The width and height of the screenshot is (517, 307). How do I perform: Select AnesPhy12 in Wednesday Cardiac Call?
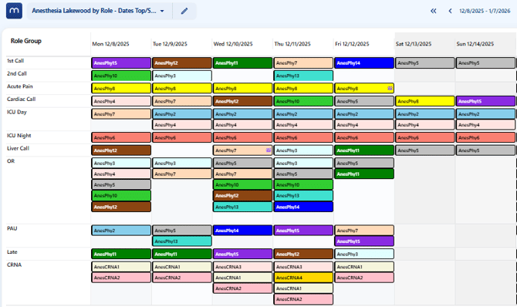pyautogui.click(x=242, y=101)
